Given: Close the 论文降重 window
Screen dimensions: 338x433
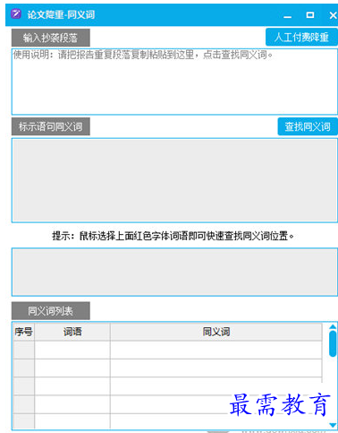Looking at the screenshot, I should click(x=333, y=15).
